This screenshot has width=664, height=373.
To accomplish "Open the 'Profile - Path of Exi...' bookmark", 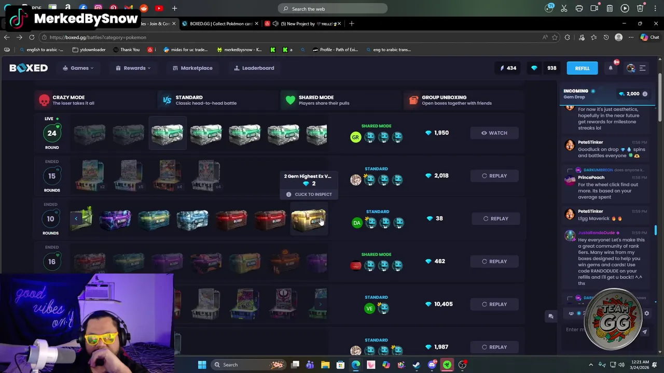I will pos(335,50).
